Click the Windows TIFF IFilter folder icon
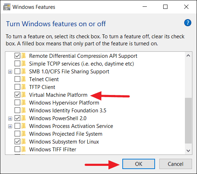This screenshot has height=174, width=197. 23,149
